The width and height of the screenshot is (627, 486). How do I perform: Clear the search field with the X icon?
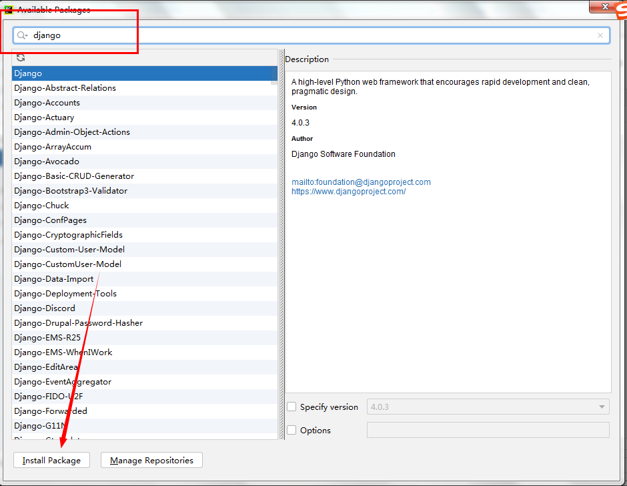click(600, 35)
